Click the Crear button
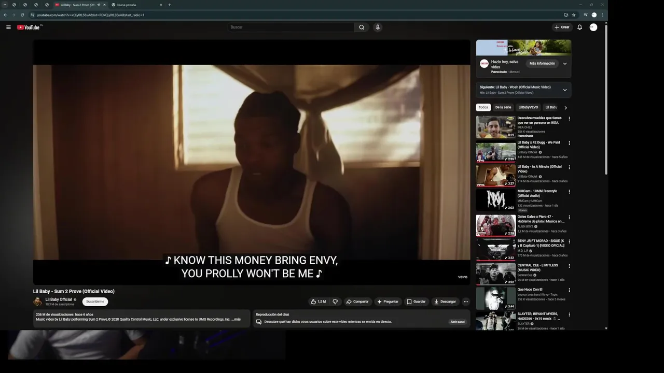Screen dimensions: 664x373 tap(562, 27)
